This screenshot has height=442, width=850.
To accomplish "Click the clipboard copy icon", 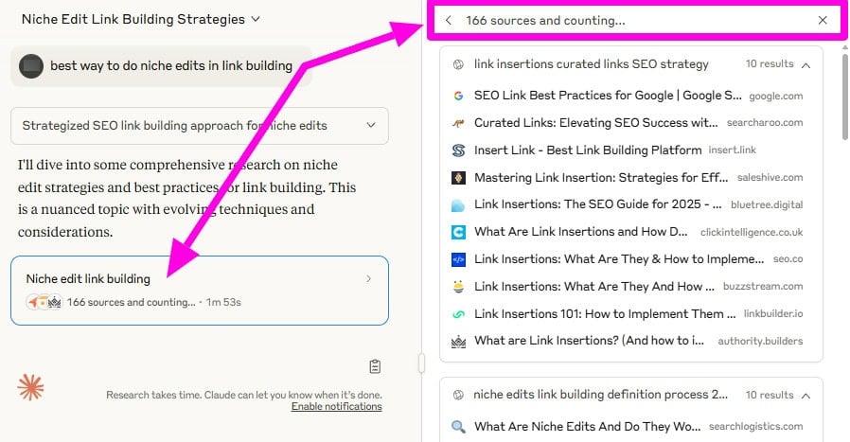I will 375,366.
